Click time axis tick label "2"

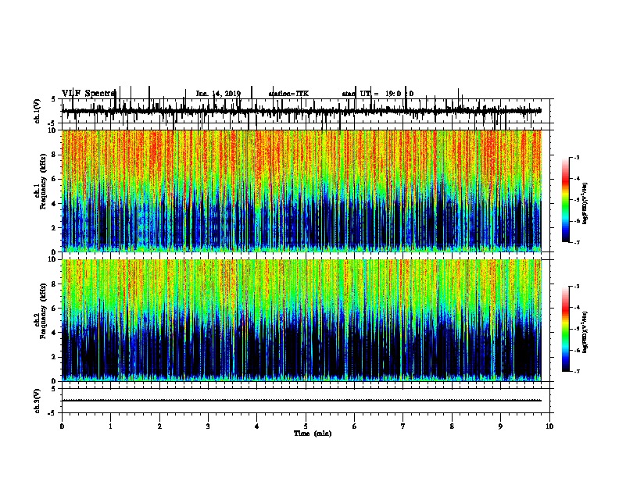[159, 426]
